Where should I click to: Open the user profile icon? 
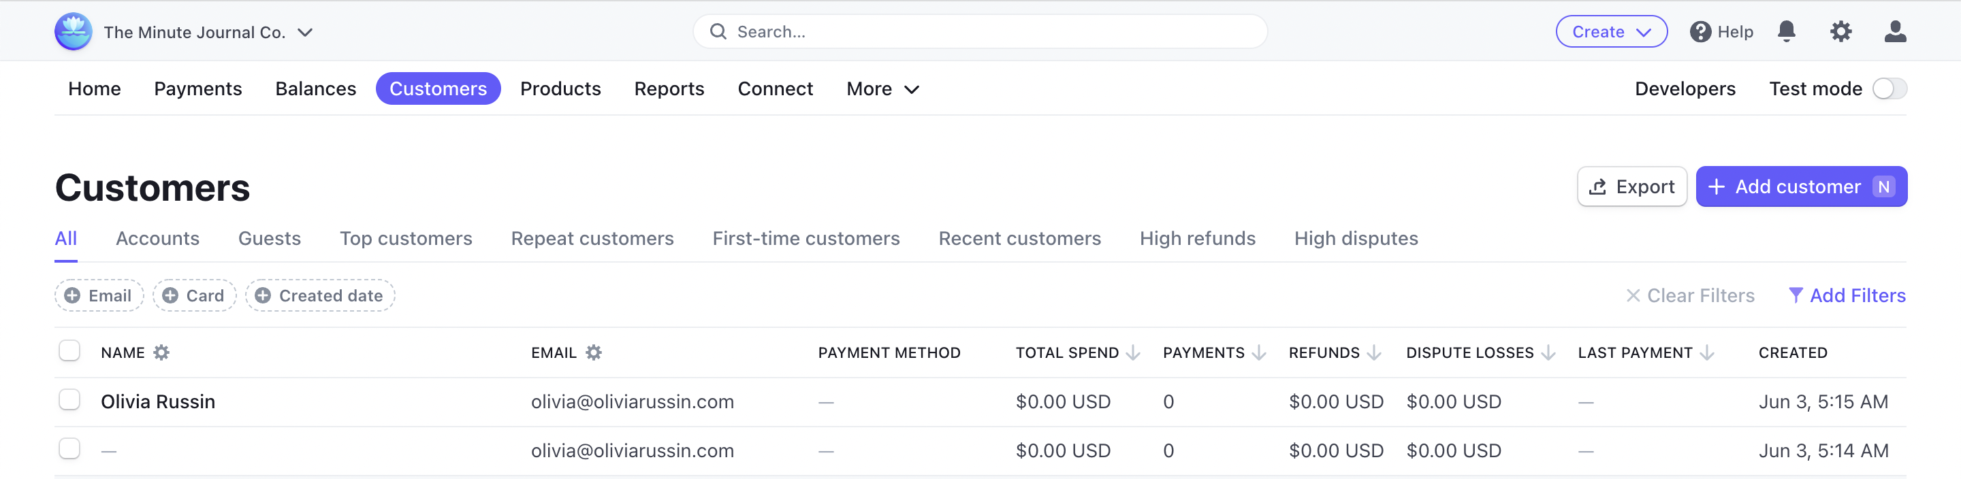(1894, 31)
